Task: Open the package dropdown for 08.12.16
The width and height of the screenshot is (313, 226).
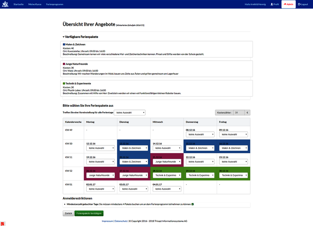Action: coord(200,134)
